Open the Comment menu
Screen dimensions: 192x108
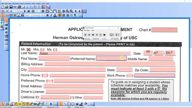point(28,4)
